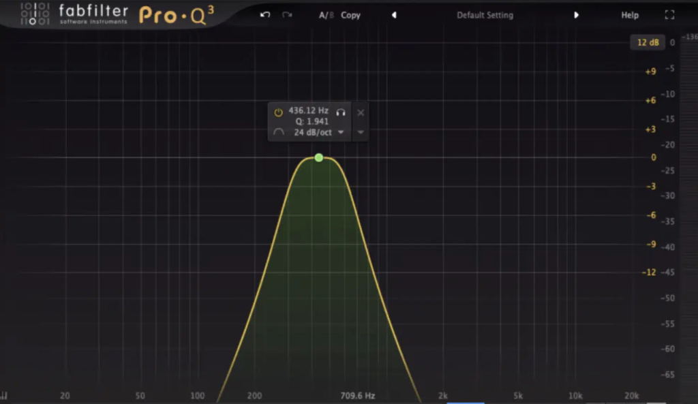Close the band settings popup

click(361, 112)
